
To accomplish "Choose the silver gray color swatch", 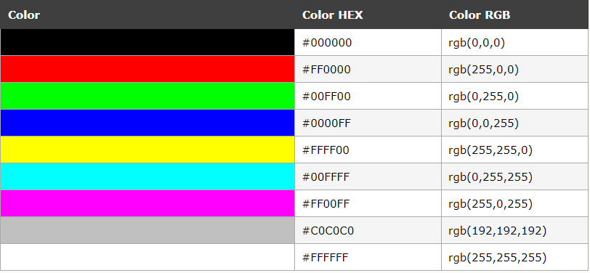I will click(x=147, y=230).
